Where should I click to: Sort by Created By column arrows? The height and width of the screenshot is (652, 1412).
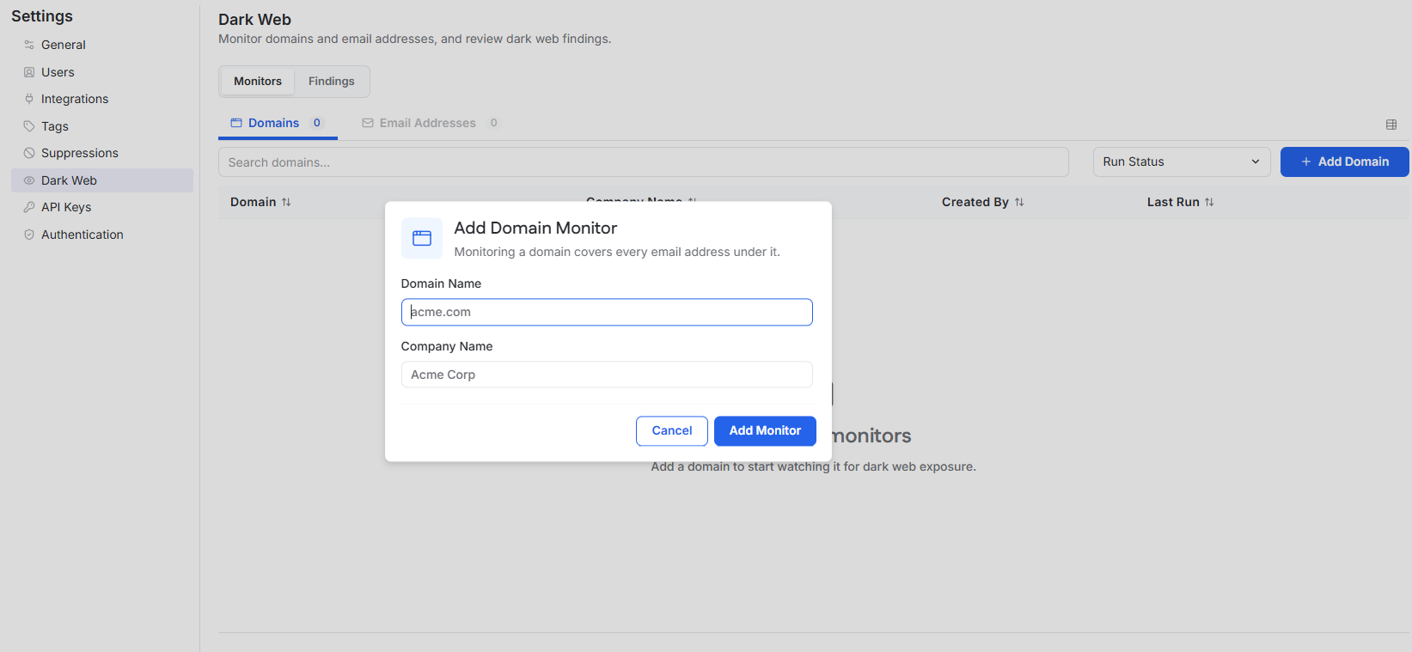(x=1019, y=202)
